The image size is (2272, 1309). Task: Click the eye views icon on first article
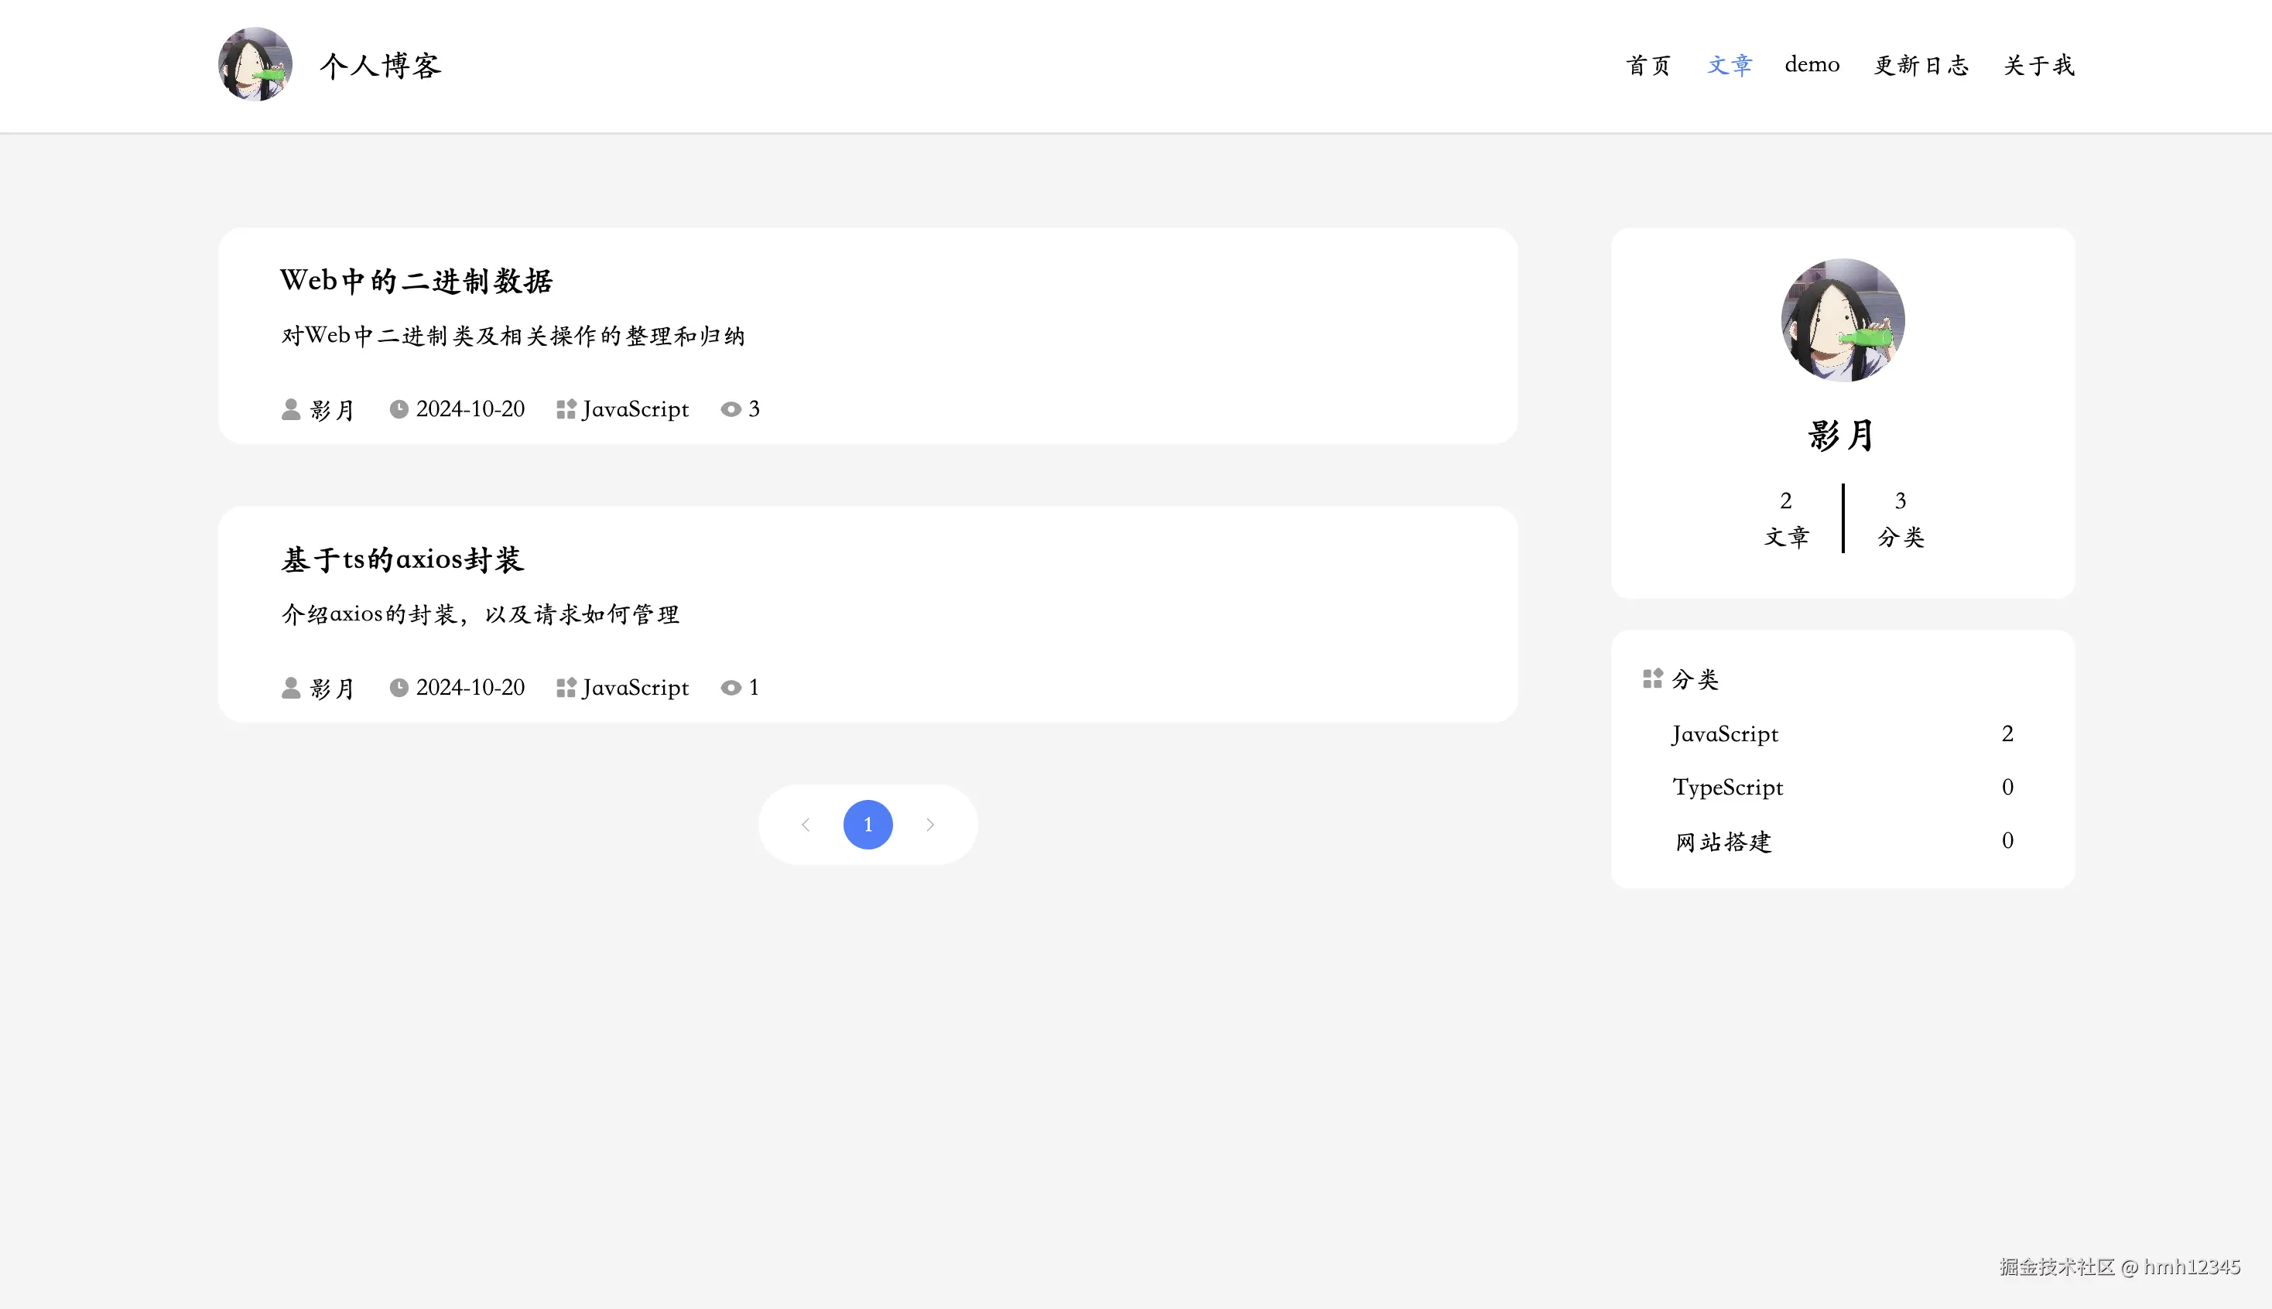click(731, 409)
